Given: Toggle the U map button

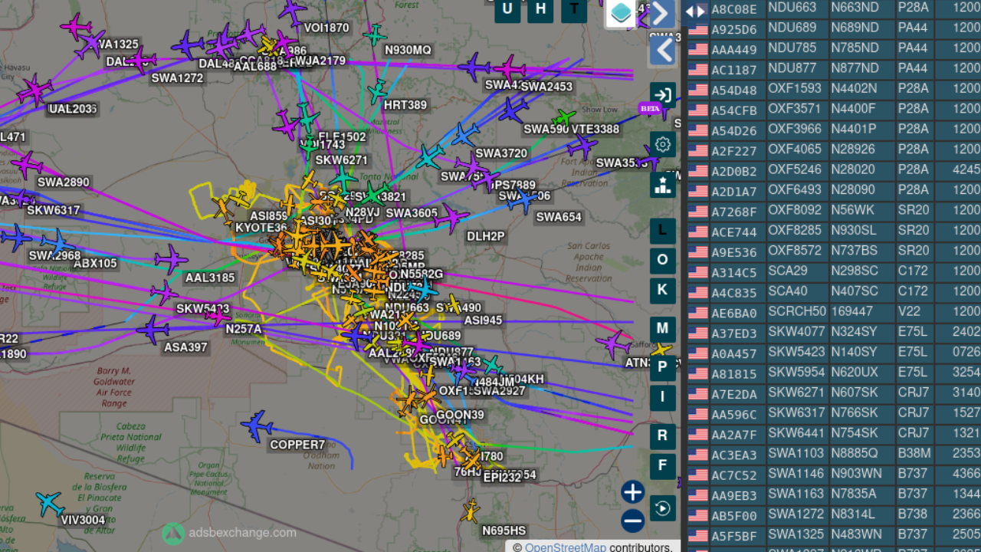Looking at the screenshot, I should click(x=507, y=10).
